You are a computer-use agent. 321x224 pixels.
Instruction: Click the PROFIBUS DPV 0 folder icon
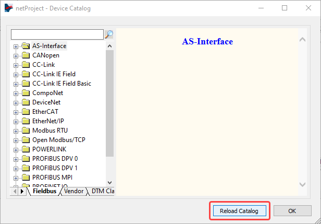(x=26, y=159)
